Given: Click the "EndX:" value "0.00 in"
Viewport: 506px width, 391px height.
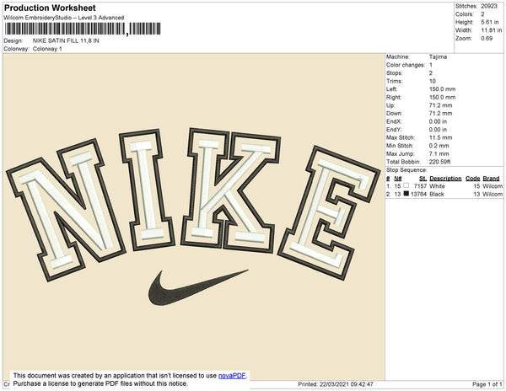Looking at the screenshot, I should click(x=438, y=121).
